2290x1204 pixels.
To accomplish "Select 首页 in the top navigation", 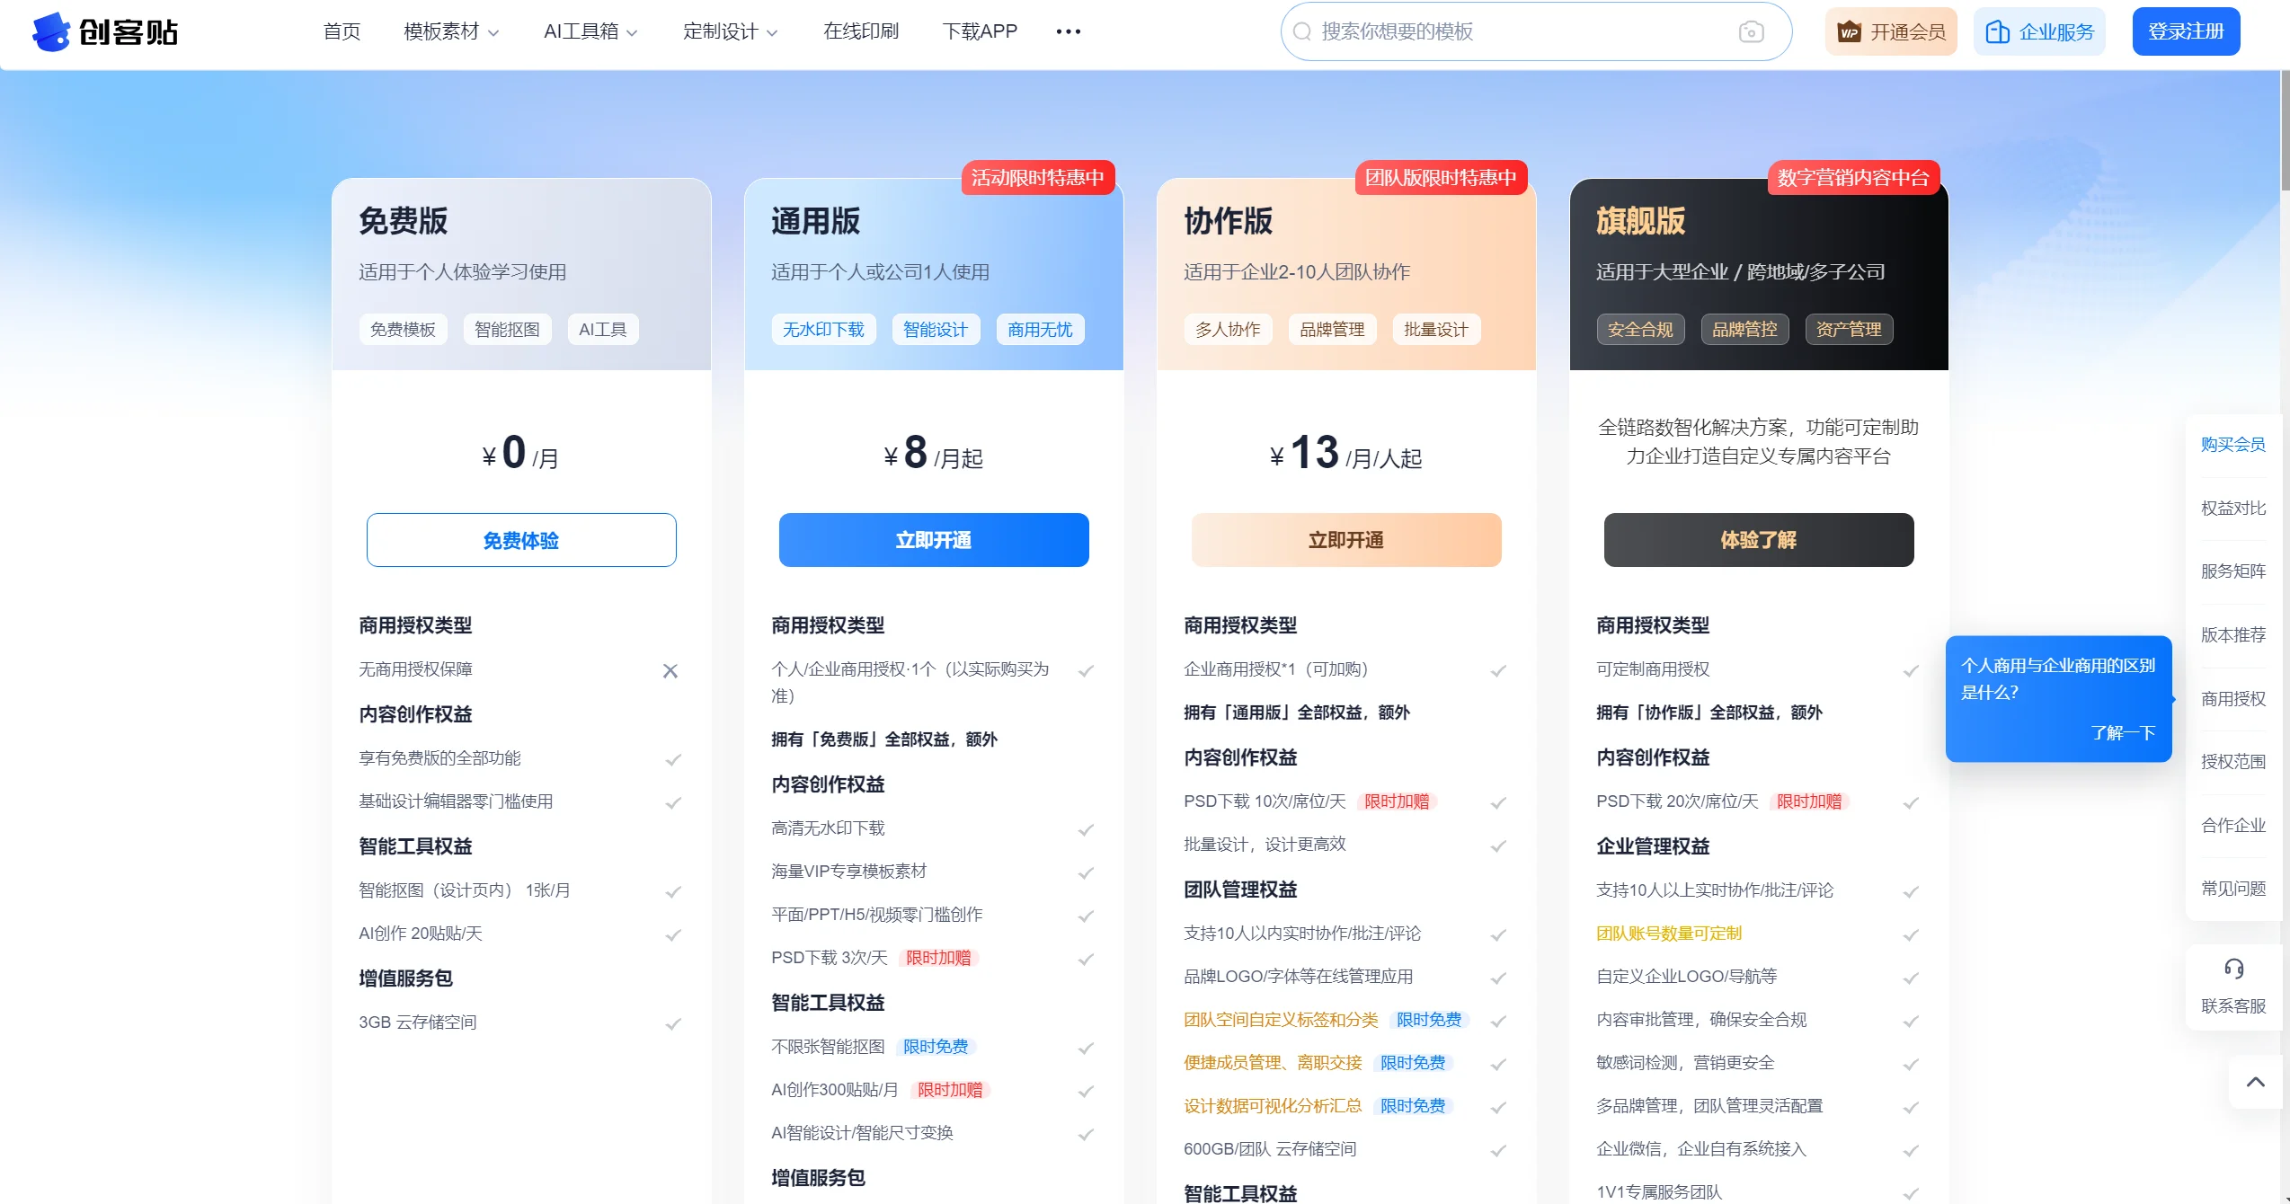I will [342, 31].
